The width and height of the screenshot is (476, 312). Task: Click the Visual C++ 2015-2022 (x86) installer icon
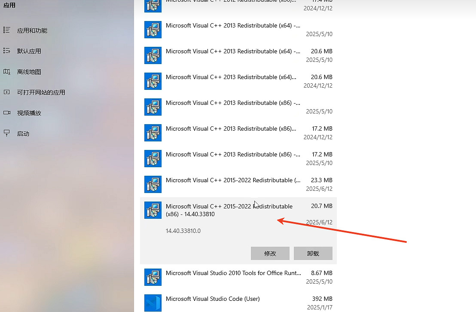(153, 210)
